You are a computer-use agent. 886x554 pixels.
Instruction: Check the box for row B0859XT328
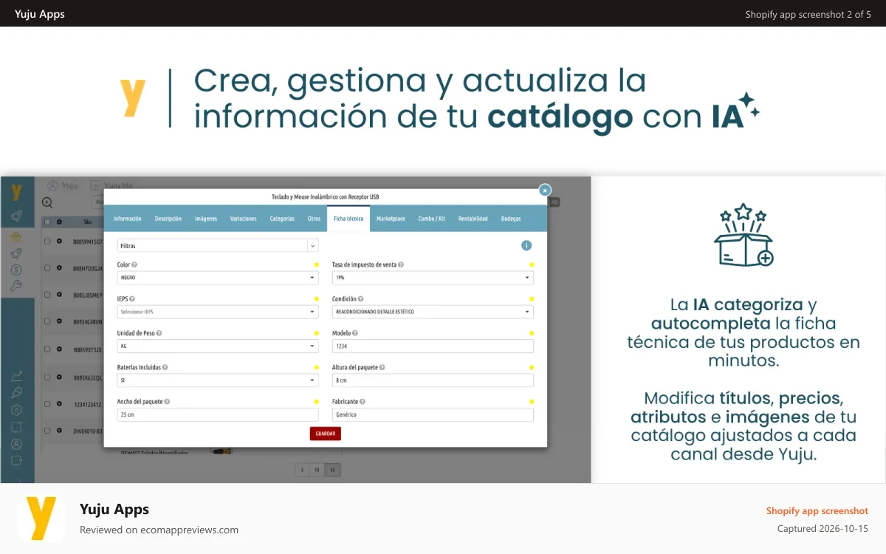(48, 349)
